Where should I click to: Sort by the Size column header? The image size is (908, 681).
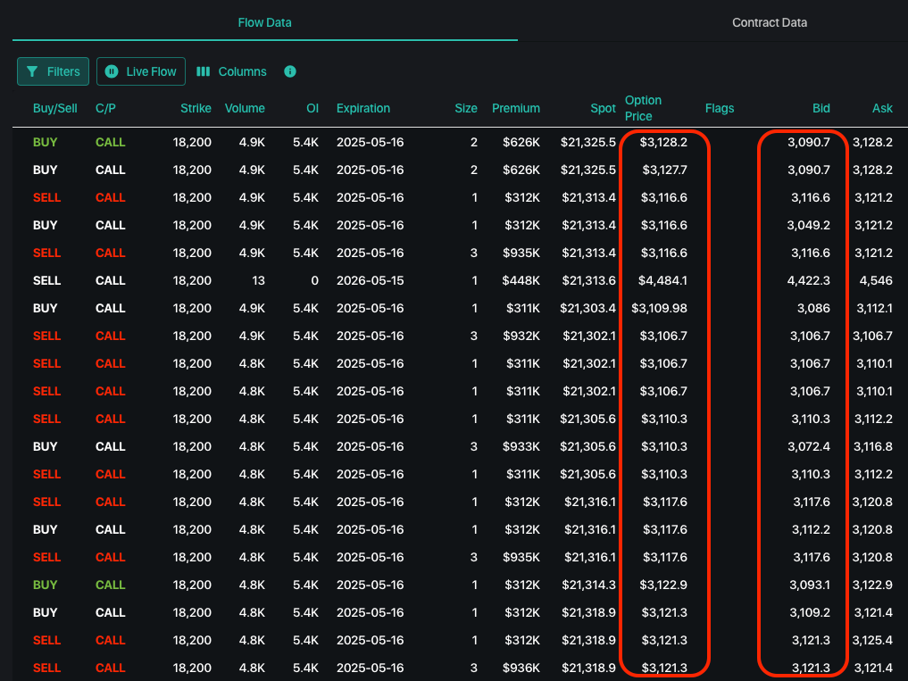point(466,108)
